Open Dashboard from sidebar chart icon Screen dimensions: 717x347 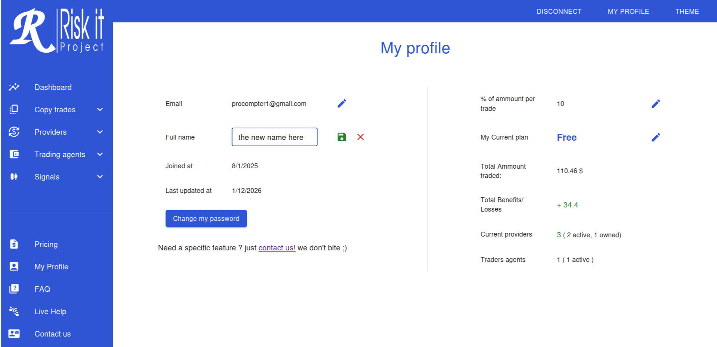click(14, 87)
